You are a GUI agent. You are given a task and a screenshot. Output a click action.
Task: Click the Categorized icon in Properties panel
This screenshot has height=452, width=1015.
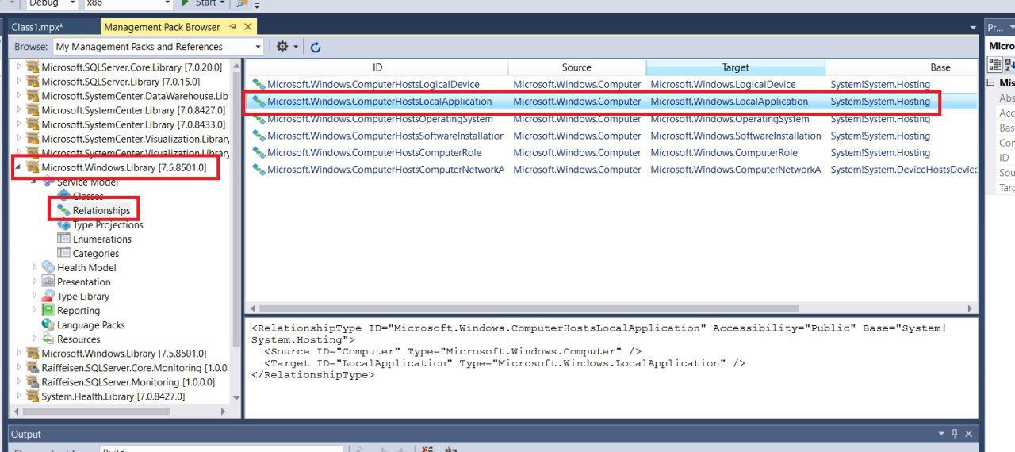pyautogui.click(x=995, y=65)
